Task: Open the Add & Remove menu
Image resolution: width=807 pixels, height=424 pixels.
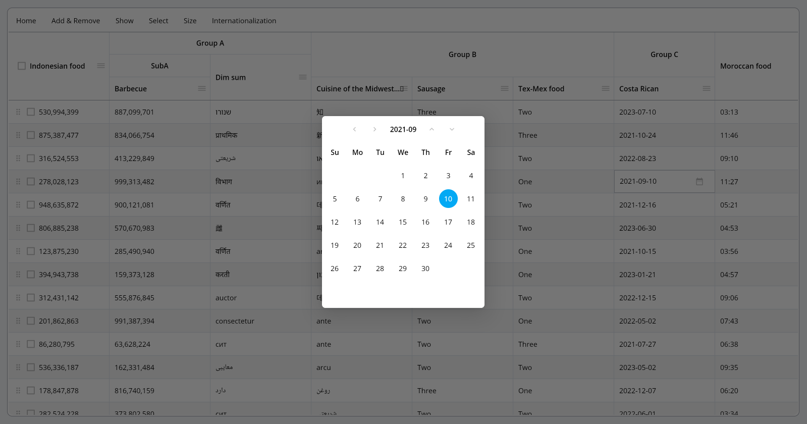Action: (76, 21)
